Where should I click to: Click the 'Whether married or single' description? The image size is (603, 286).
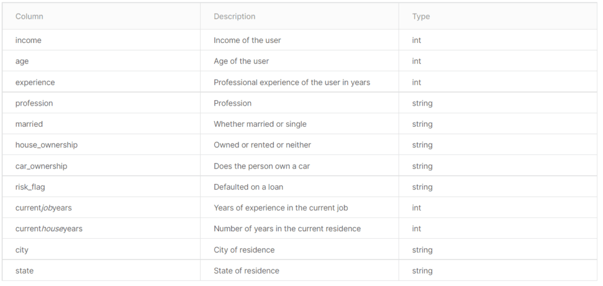click(x=260, y=124)
